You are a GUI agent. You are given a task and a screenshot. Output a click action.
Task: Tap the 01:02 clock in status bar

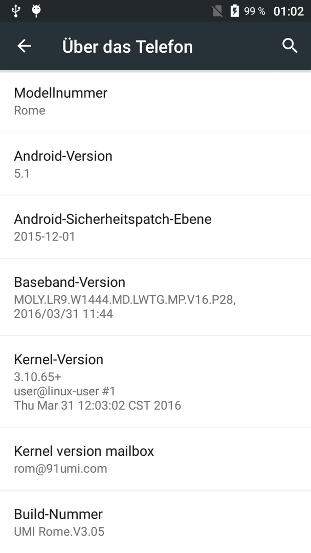click(288, 11)
